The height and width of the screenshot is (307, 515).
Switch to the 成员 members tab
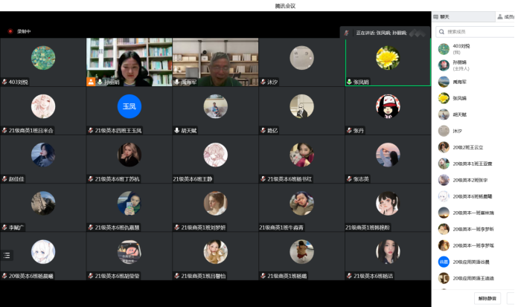tap(505, 16)
